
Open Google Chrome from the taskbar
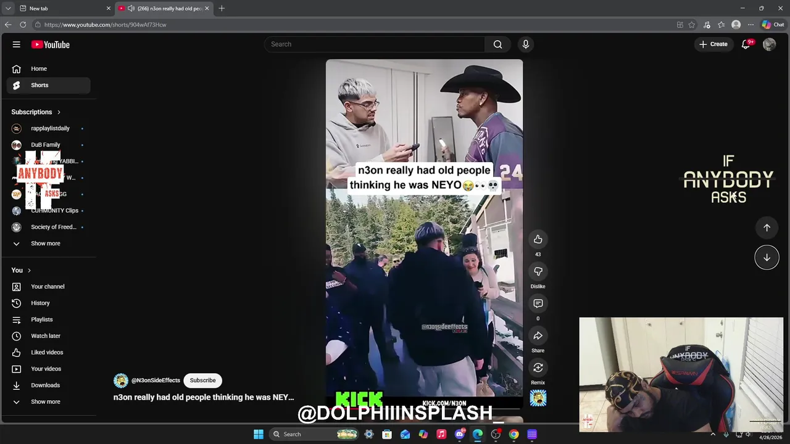tap(513, 434)
